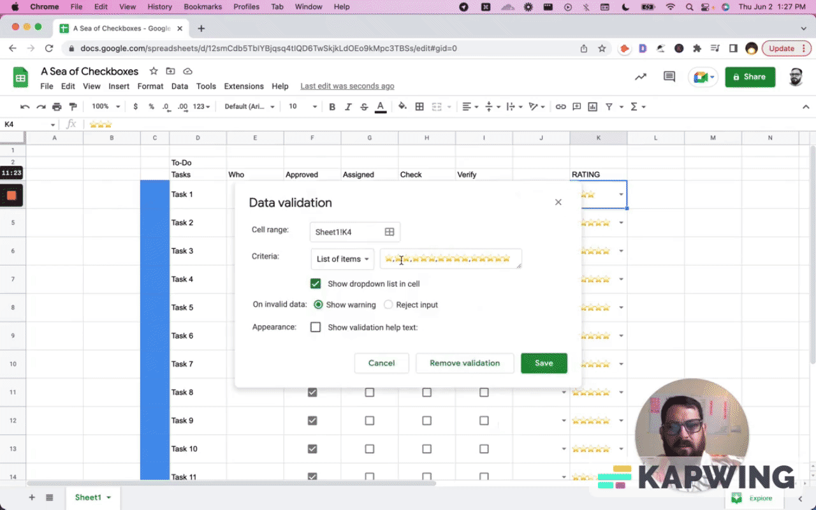Screen dimensions: 816x510
Task: Open the Insert menu
Action: (x=119, y=86)
